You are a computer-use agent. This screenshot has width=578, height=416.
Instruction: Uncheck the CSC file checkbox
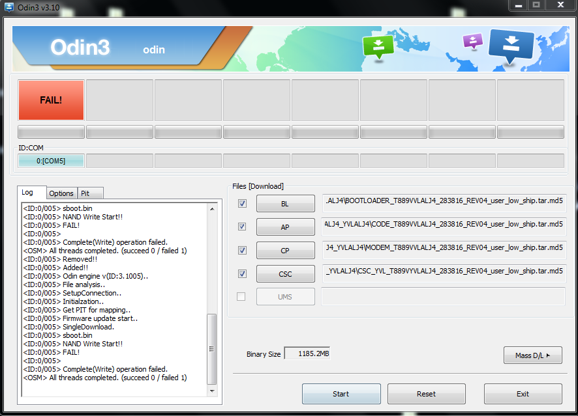click(242, 273)
